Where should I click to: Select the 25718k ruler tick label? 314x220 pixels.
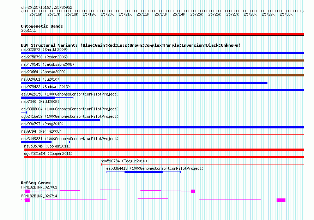pos(72,14)
